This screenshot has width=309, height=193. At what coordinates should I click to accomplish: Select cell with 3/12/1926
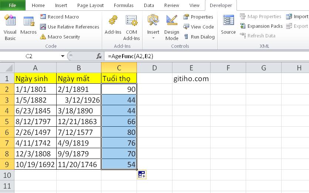pos(79,100)
